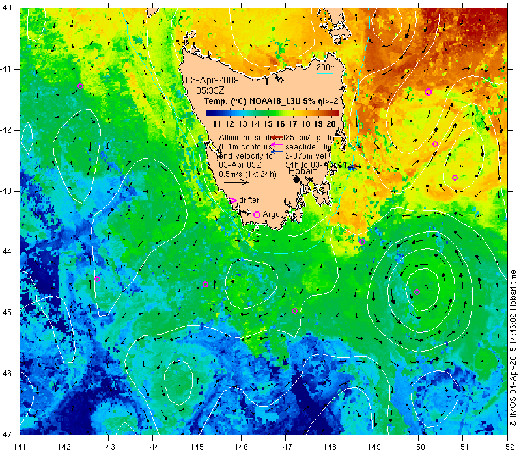Select Argo float marker near 150.4E 42.2S
Screen dimensions: 521x455
435,144
